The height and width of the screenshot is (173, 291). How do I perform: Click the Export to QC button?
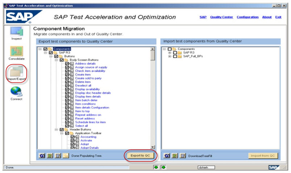point(140,156)
